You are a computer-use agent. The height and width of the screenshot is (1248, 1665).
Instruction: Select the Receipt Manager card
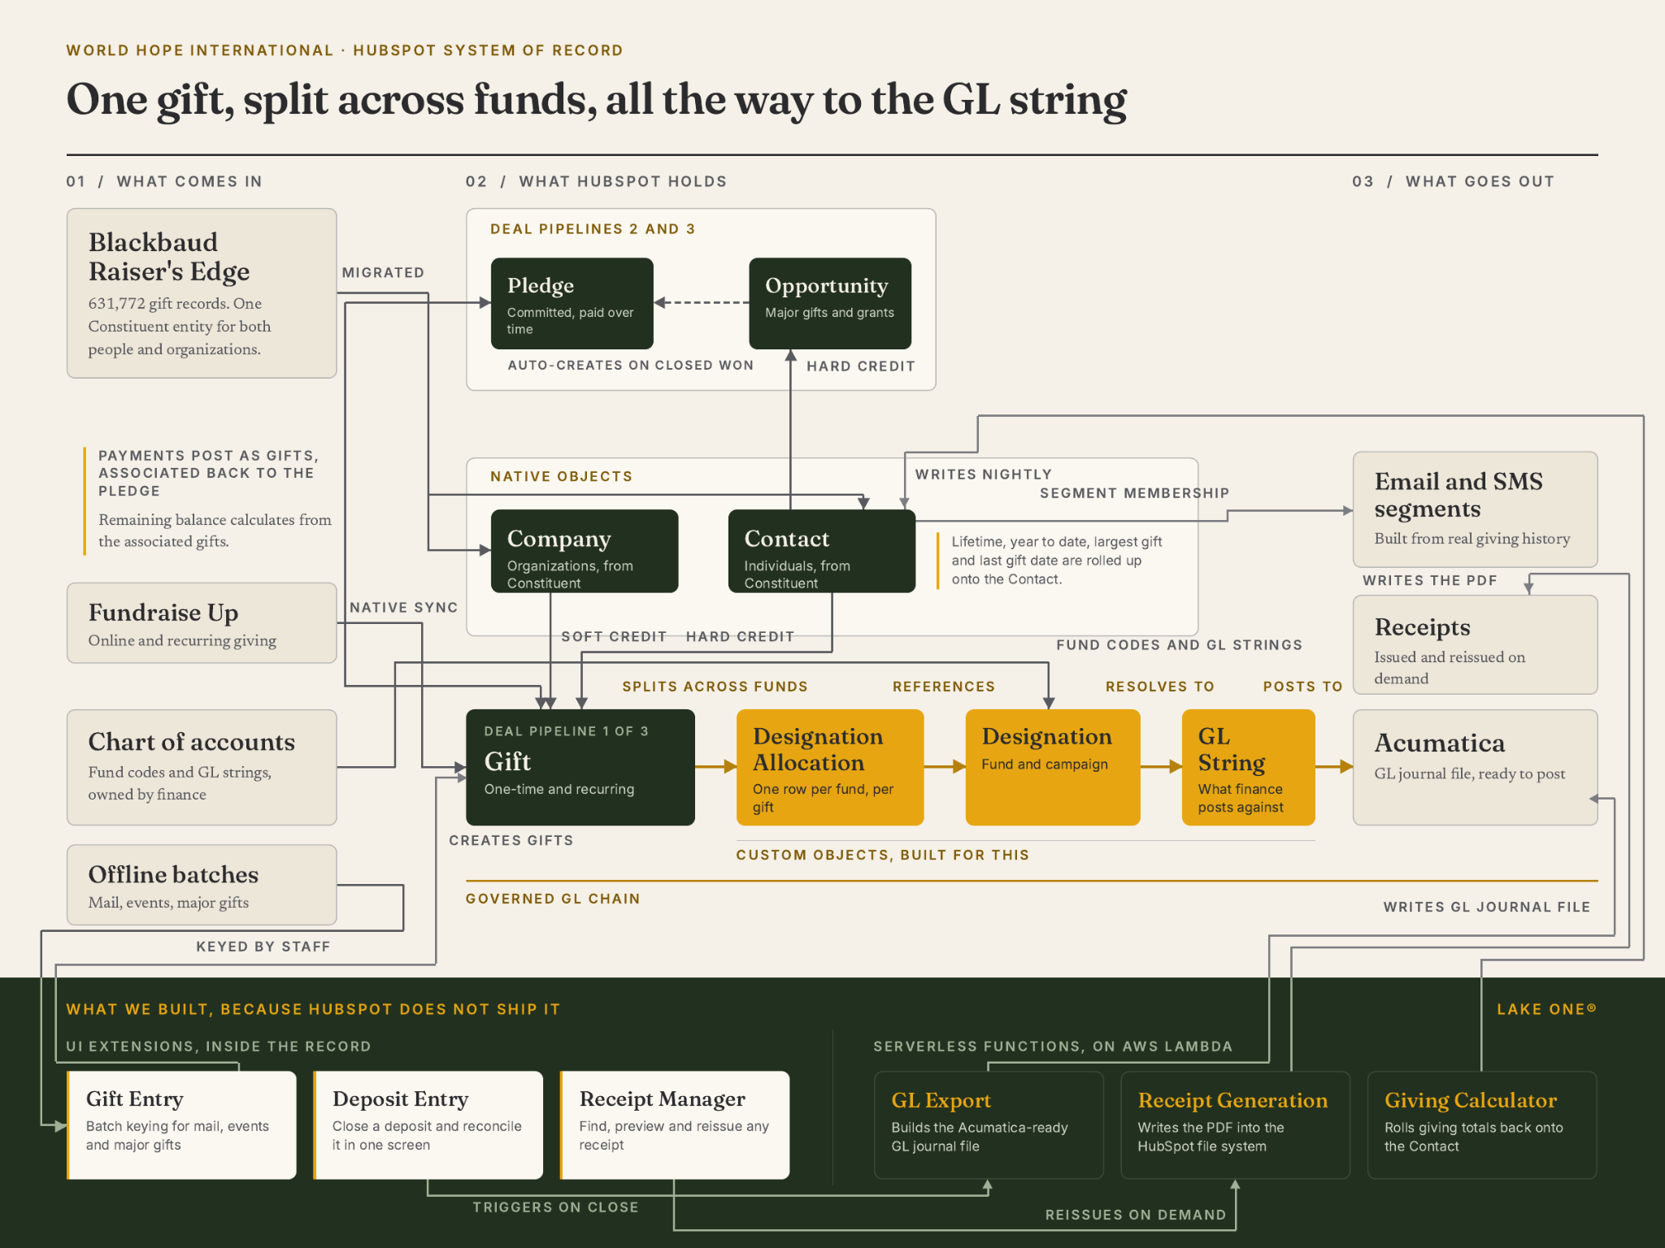point(675,1124)
